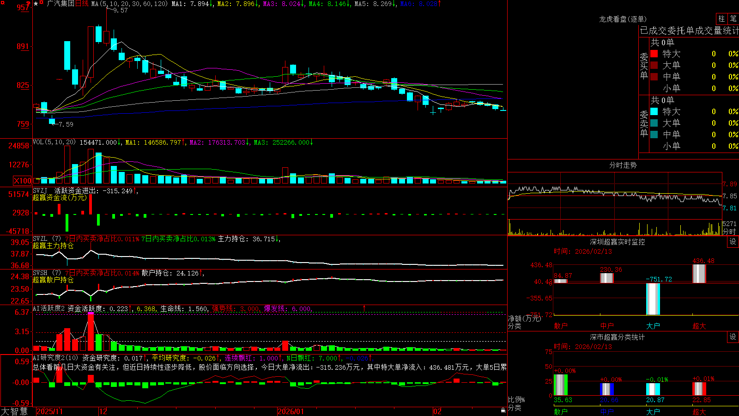Screen dimensions: 739x416
Task: Open MA(5,10,20,30,60,120) indicator parameters
Action: pyautogui.click(x=129, y=4)
